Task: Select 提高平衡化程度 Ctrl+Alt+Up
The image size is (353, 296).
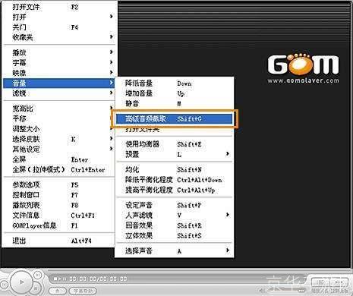Action: coord(175,190)
